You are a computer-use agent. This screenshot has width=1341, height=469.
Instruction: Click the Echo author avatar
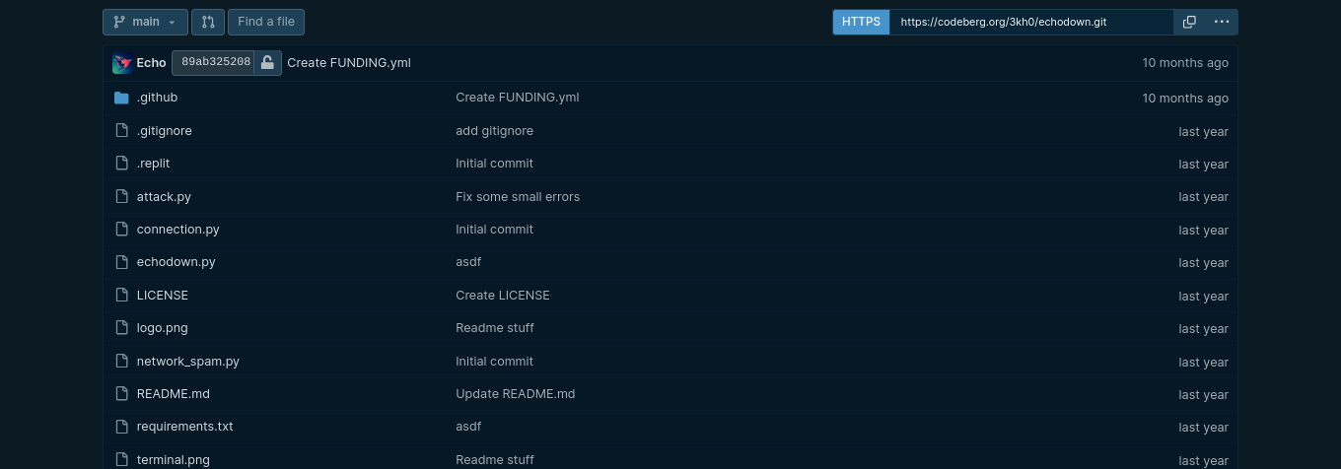[x=122, y=63]
